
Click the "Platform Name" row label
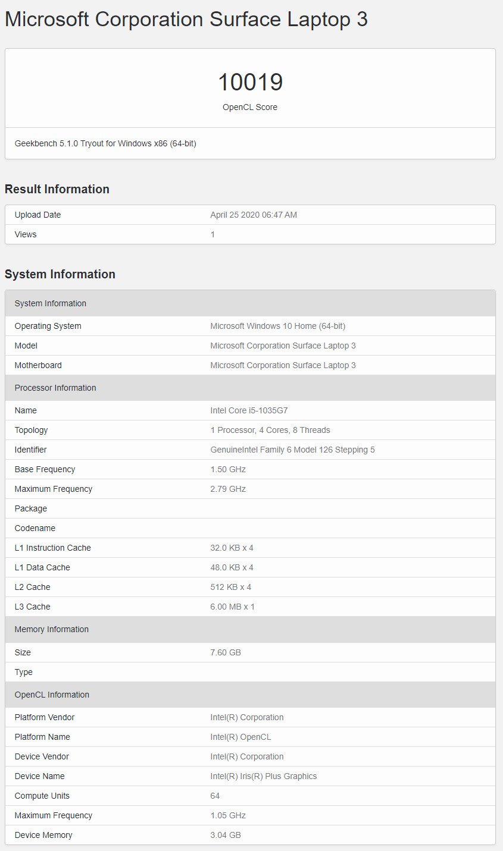tap(42, 737)
